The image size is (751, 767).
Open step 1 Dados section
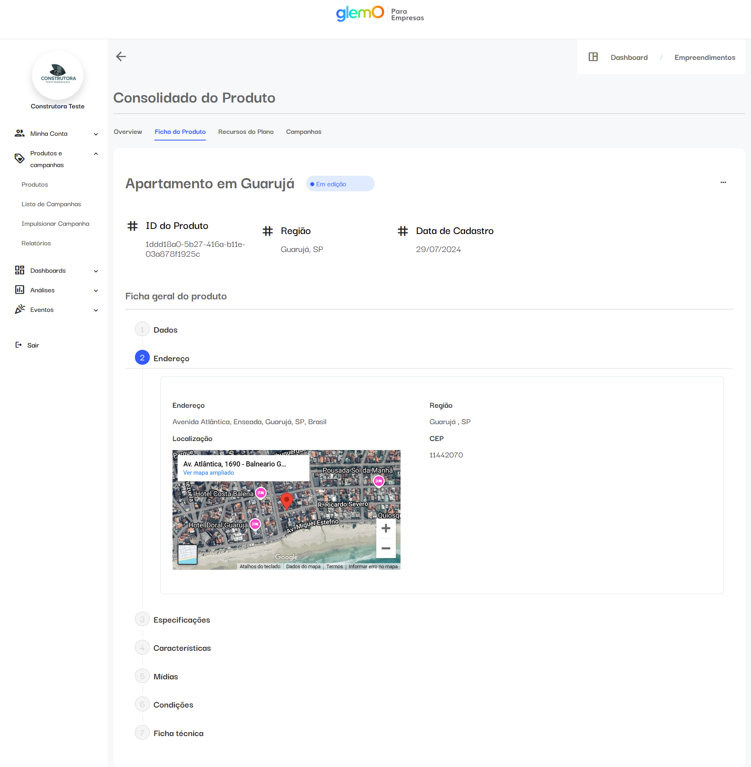[x=165, y=330]
